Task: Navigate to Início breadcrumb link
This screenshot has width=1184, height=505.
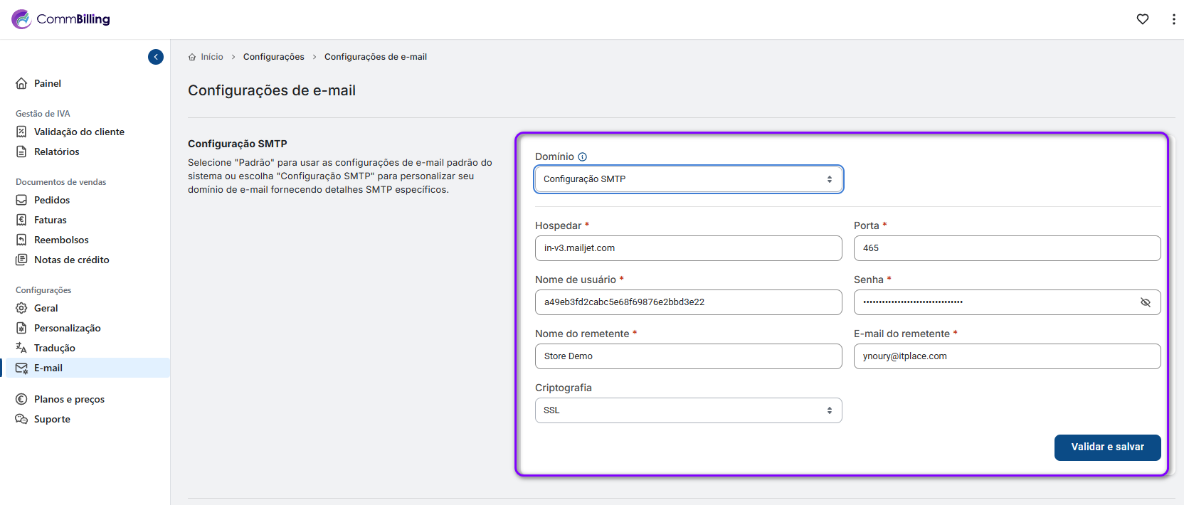Action: pyautogui.click(x=211, y=57)
